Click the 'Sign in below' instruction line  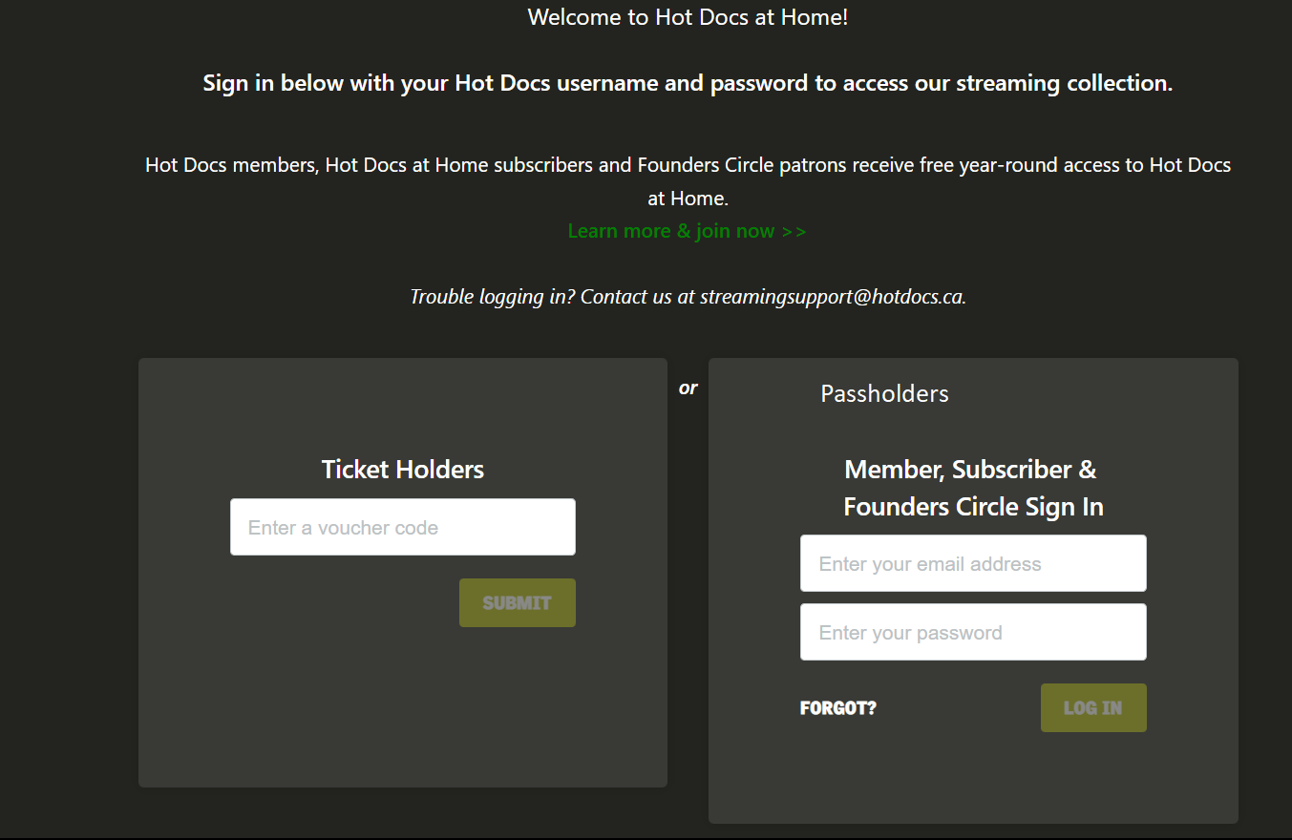(688, 83)
